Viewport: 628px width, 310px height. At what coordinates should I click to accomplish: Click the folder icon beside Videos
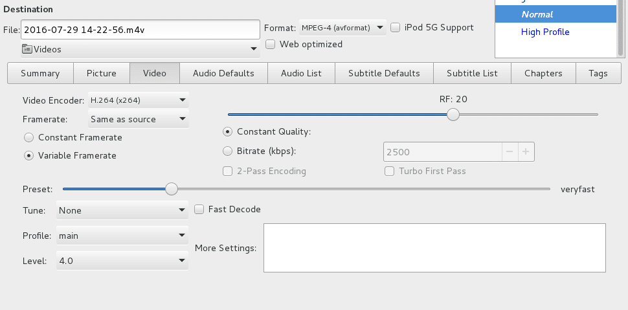point(27,49)
